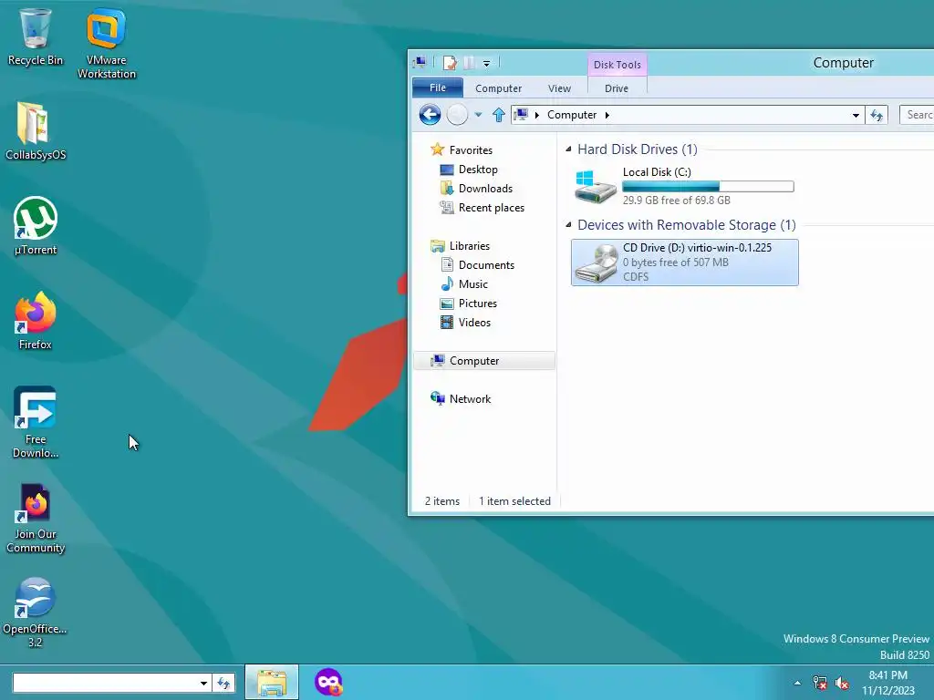Open the File ribbon tab
934x700 pixels.
437,87
